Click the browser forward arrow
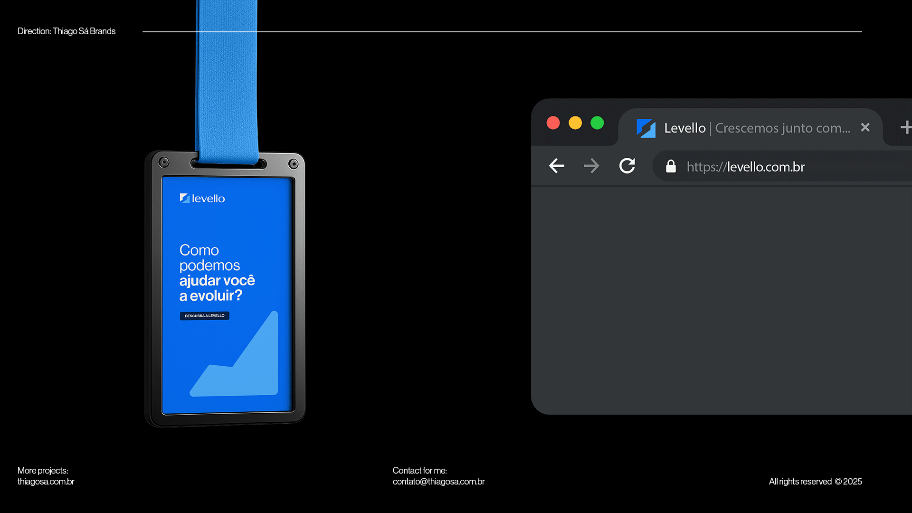Screen dimensions: 912x513 click(591, 166)
